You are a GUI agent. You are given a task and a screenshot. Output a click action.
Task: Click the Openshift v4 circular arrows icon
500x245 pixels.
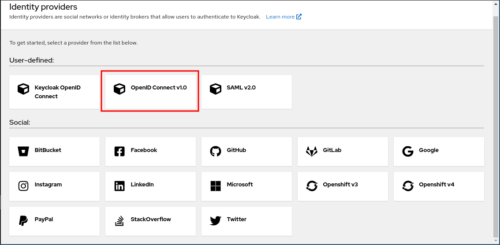(x=407, y=186)
